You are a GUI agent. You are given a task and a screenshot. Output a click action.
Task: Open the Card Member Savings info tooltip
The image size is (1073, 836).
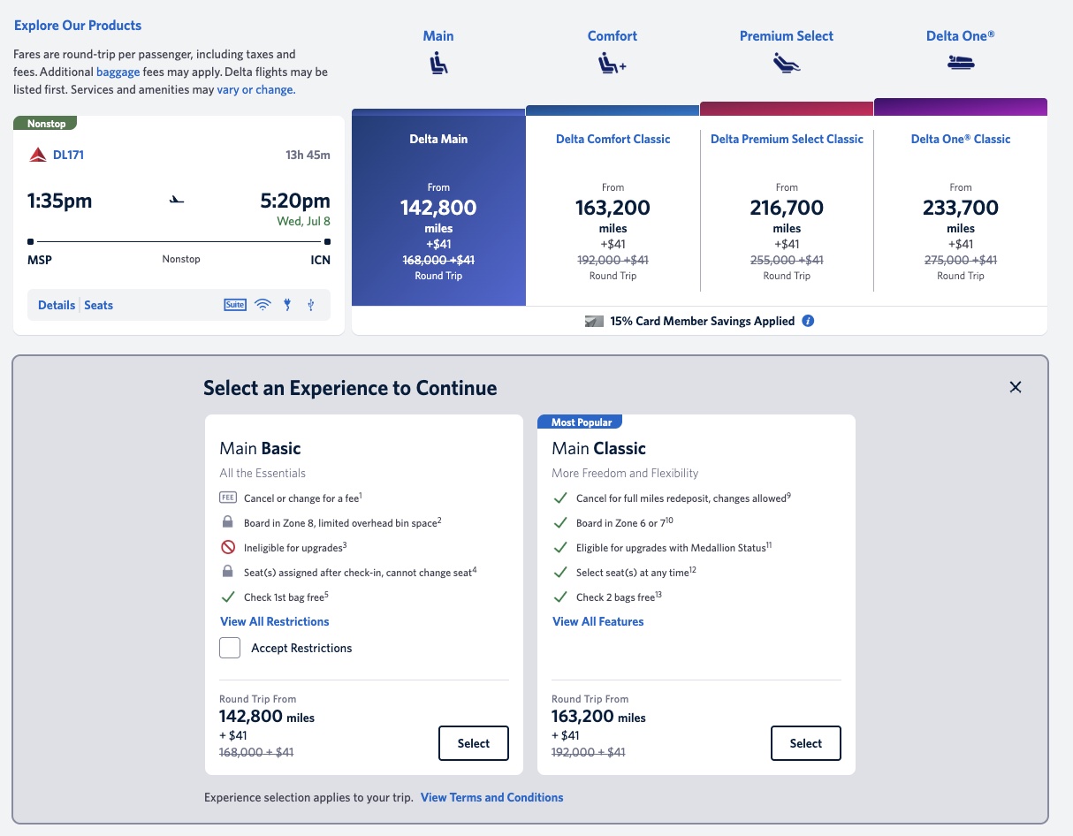tap(808, 321)
